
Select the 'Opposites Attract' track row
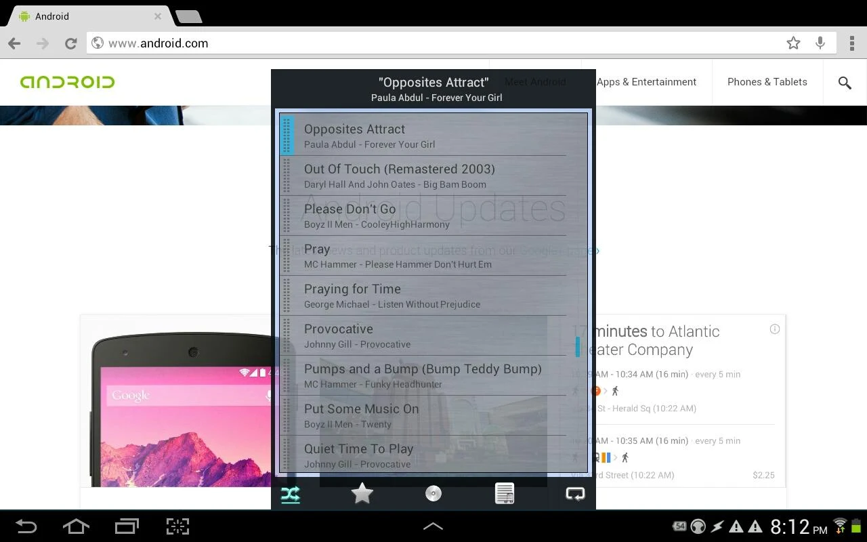(x=423, y=135)
